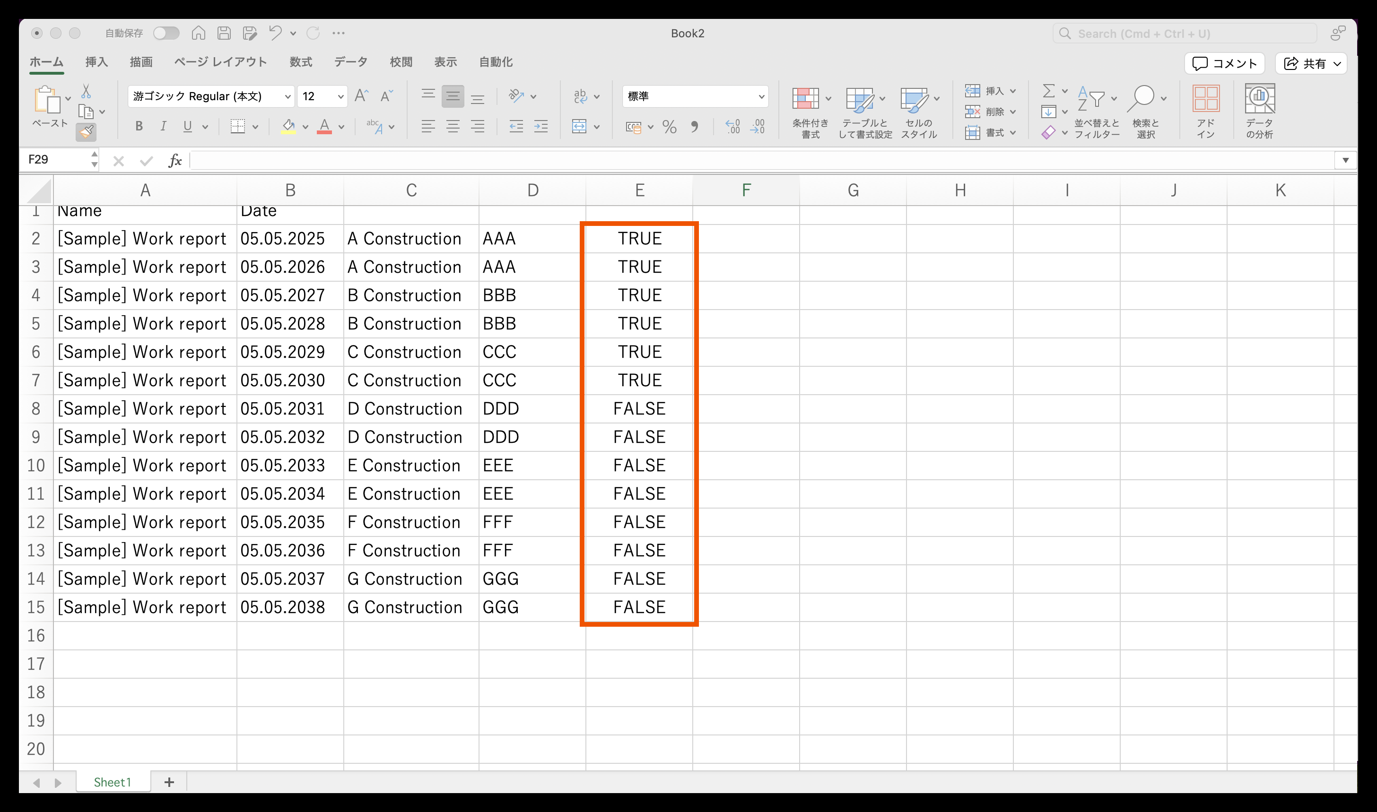
Task: Click the merge and center icon
Action: click(x=579, y=126)
